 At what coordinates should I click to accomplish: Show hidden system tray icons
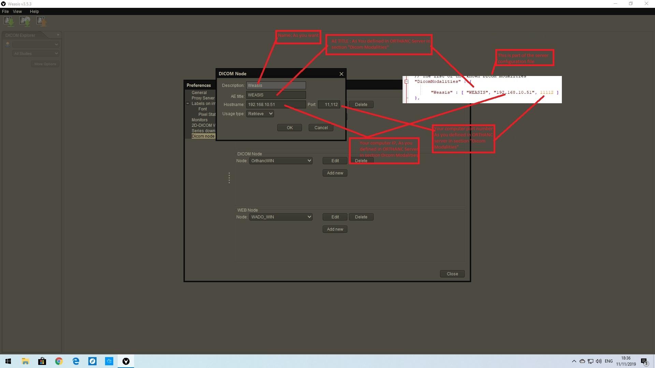click(574, 361)
